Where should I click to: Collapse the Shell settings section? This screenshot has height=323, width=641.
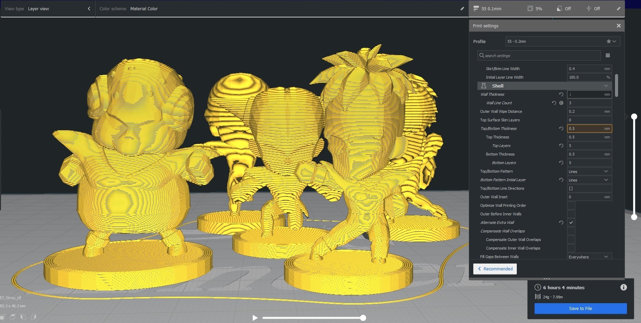click(606, 86)
